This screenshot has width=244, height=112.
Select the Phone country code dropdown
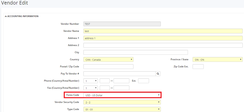[x=91, y=81]
